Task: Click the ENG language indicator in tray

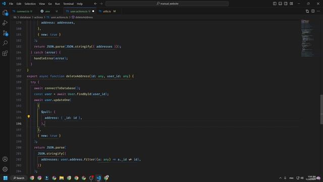Action: [291, 178]
